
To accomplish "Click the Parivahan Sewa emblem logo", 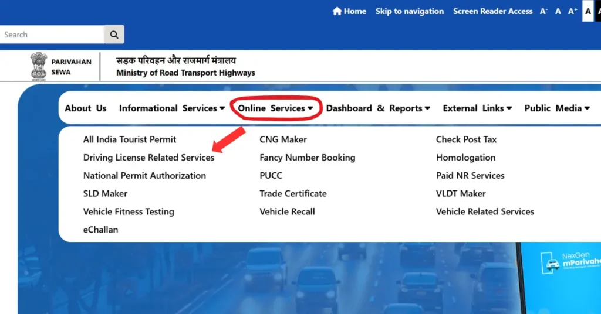I will point(39,66).
